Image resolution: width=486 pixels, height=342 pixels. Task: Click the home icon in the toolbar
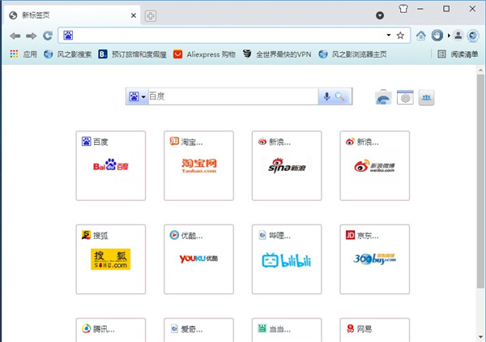pyautogui.click(x=420, y=36)
